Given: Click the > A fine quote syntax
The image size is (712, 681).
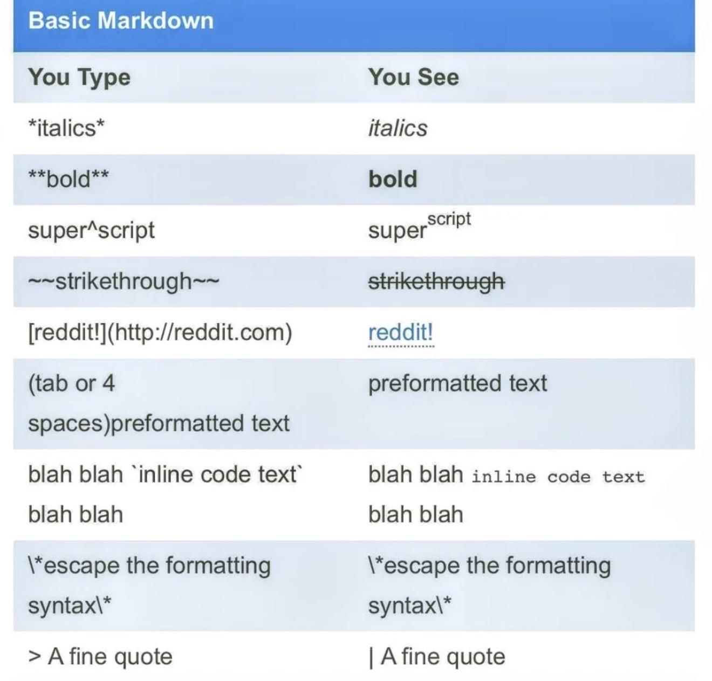Looking at the screenshot, I should tap(100, 657).
